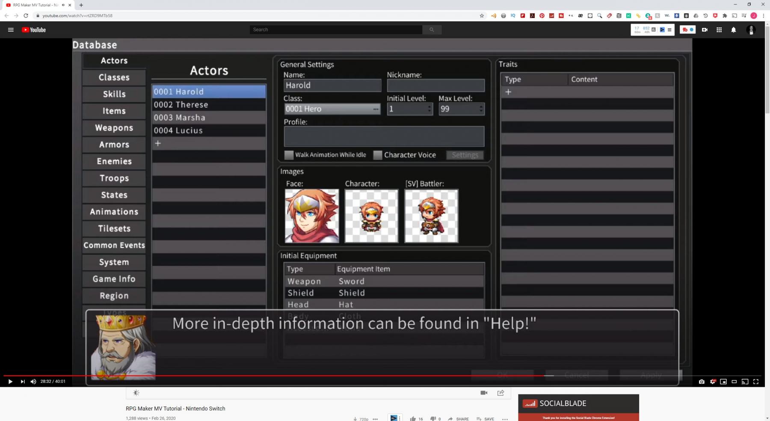Screen dimensions: 770x421
Task: Open the YouTube account avatar menu
Action: tap(751, 30)
